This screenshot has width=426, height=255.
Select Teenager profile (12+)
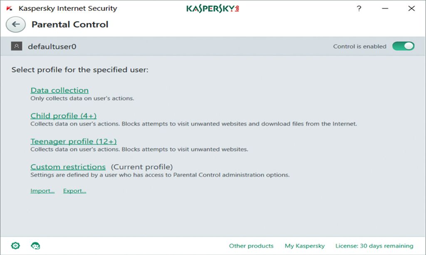pyautogui.click(x=73, y=141)
